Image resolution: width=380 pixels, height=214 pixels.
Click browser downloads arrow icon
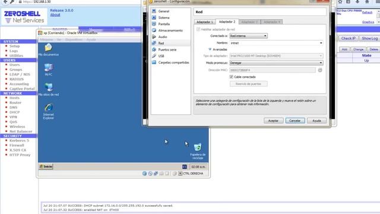pyautogui.click(x=357, y=2)
